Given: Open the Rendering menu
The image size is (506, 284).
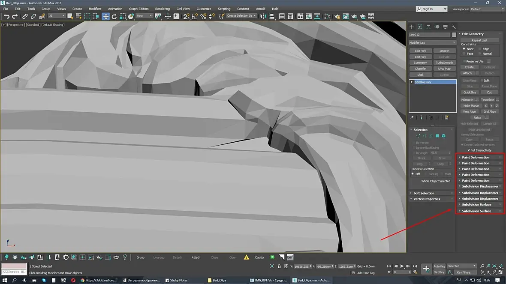Looking at the screenshot, I should (162, 9).
